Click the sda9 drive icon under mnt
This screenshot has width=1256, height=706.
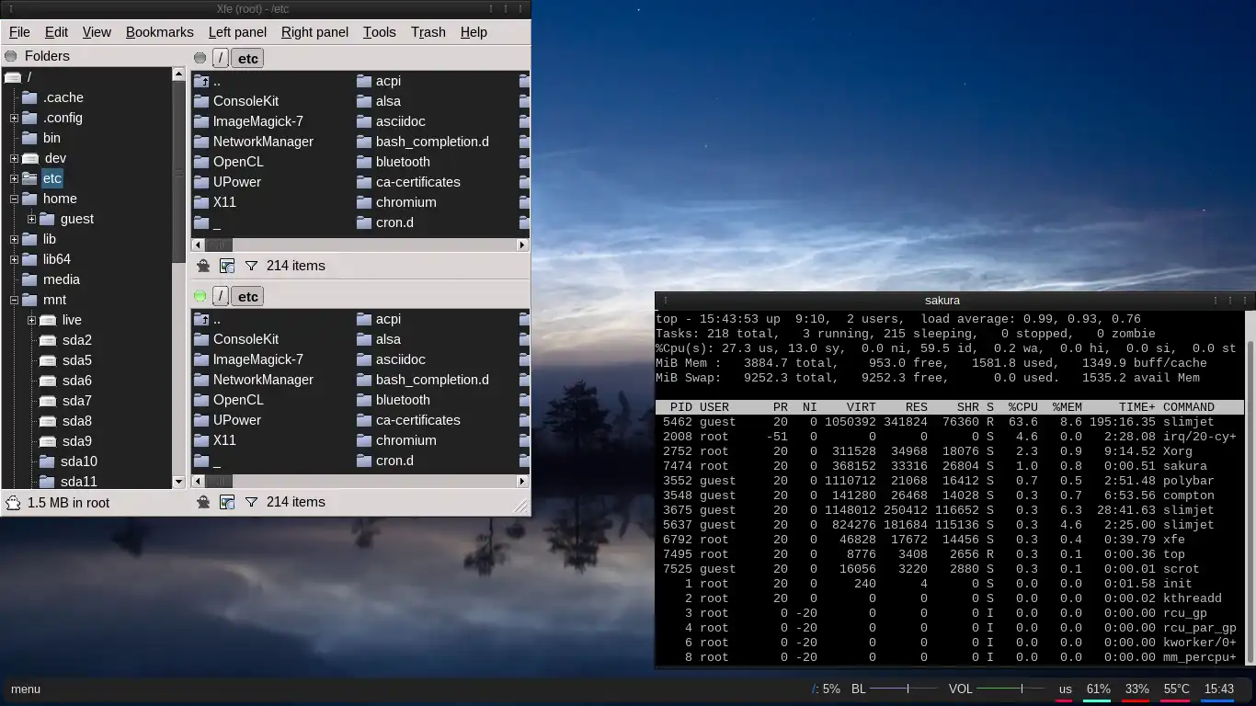pos(48,441)
